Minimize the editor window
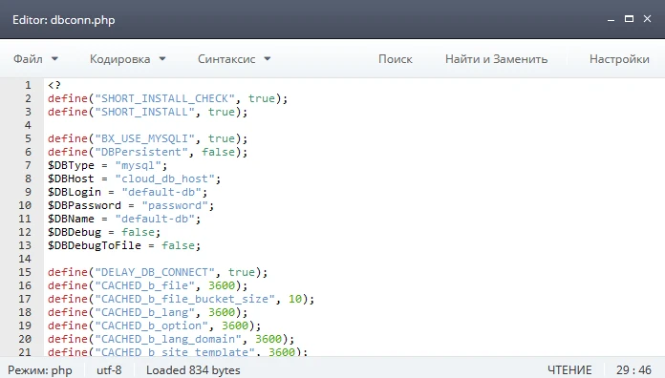 [x=611, y=19]
